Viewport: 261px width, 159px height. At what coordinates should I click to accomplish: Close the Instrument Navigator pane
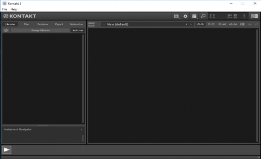81,130
